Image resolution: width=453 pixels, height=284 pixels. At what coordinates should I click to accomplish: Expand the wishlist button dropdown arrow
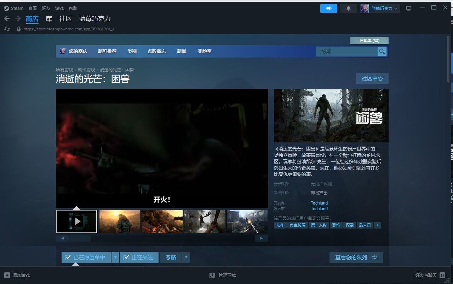pyautogui.click(x=115, y=258)
